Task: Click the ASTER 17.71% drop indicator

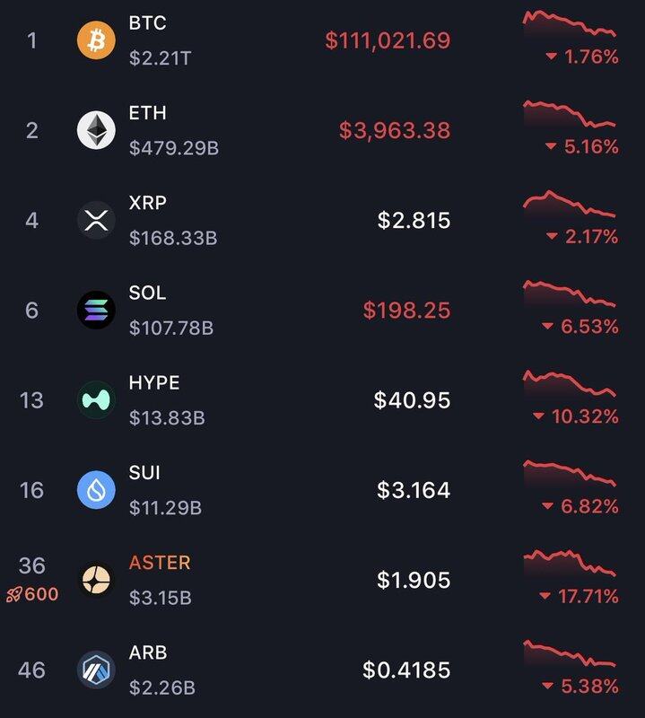Action: pos(580,596)
